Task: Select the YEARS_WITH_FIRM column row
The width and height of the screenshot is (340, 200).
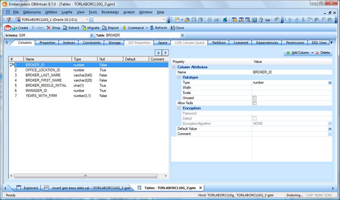Action: coord(88,95)
